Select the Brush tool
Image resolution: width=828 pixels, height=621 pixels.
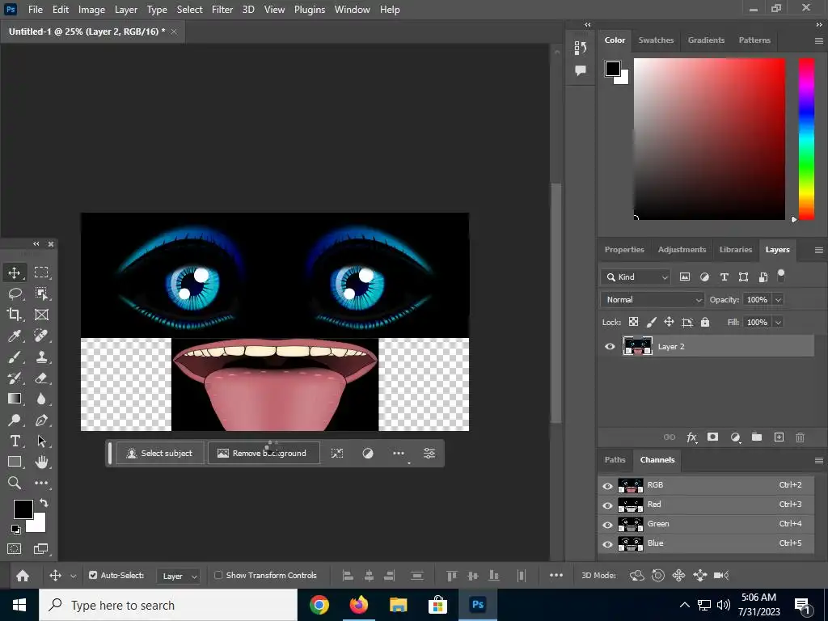click(x=15, y=357)
